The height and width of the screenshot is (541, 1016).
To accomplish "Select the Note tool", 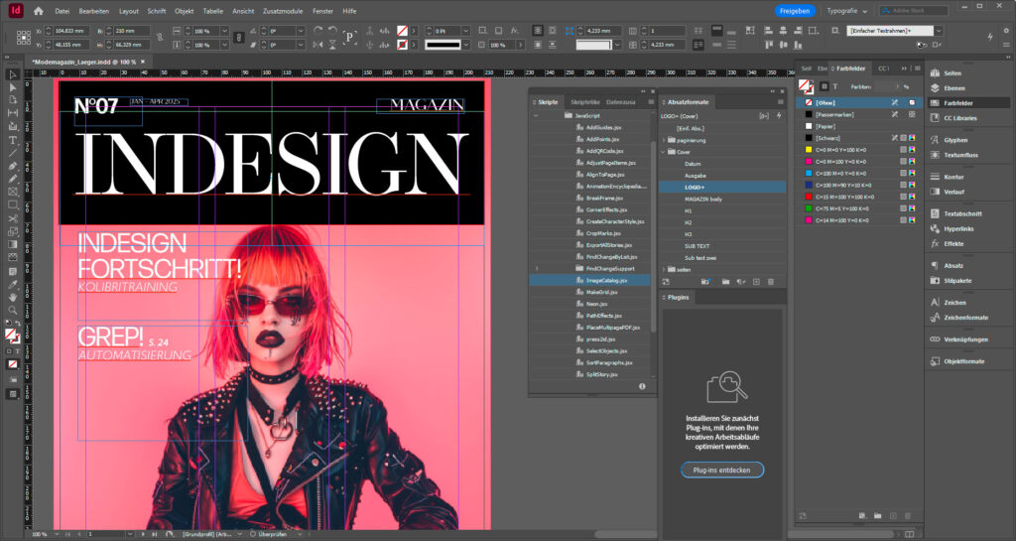I will tap(12, 271).
